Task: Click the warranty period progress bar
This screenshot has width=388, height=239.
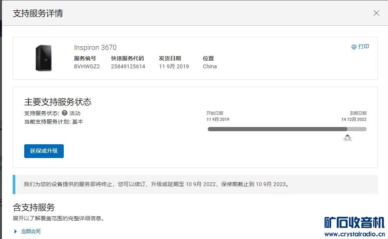Action: (x=287, y=129)
